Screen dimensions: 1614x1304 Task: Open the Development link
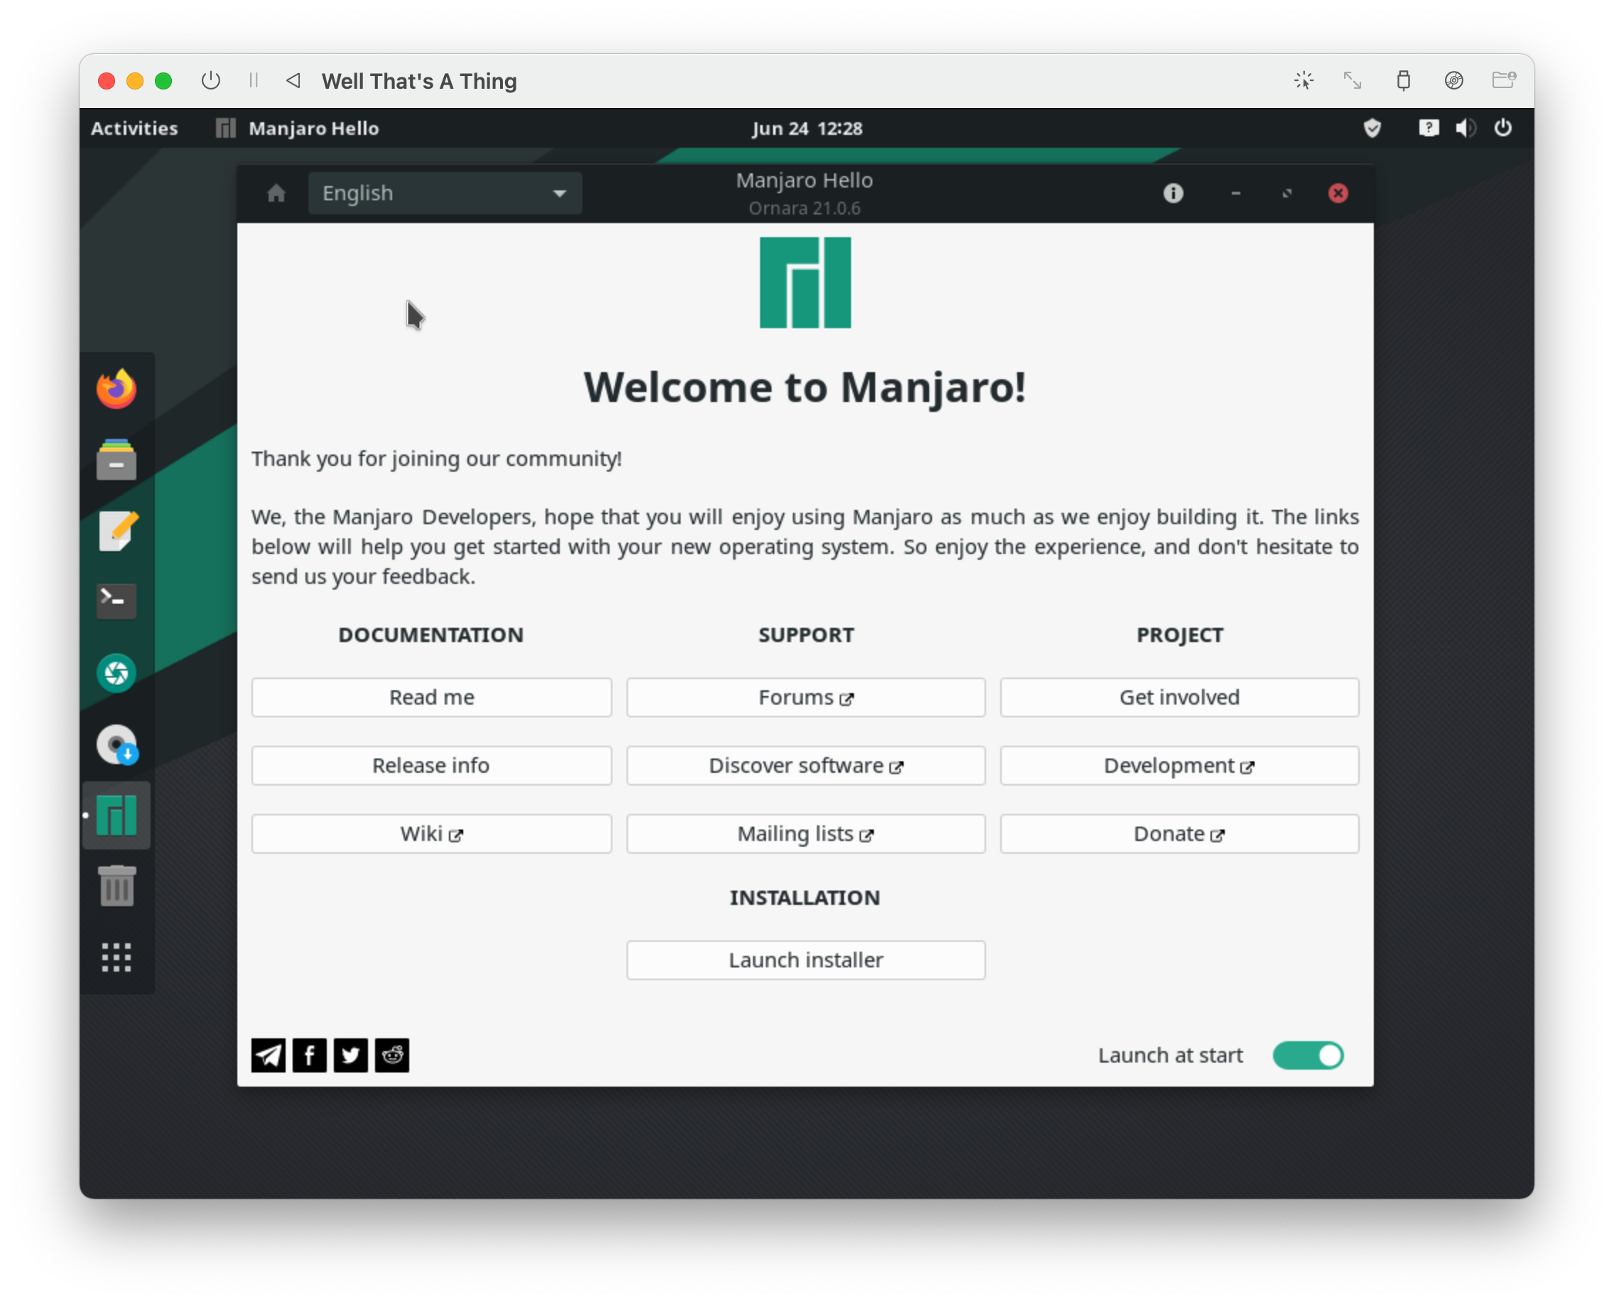click(1180, 766)
